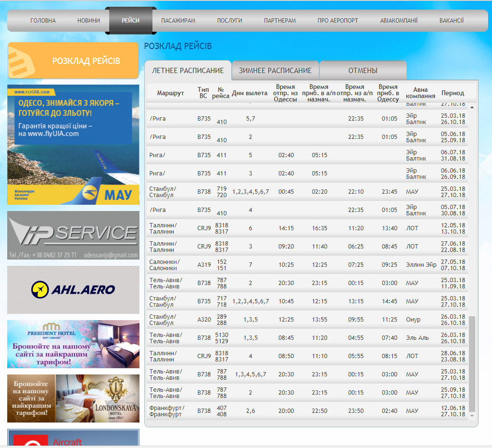The width and height of the screenshot is (492, 448).
Task: Open the ВАКАНСІЇ page
Action: pyautogui.click(x=452, y=20)
